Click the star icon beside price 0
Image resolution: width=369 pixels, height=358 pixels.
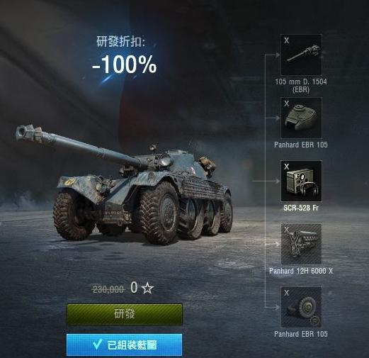[x=148, y=289]
